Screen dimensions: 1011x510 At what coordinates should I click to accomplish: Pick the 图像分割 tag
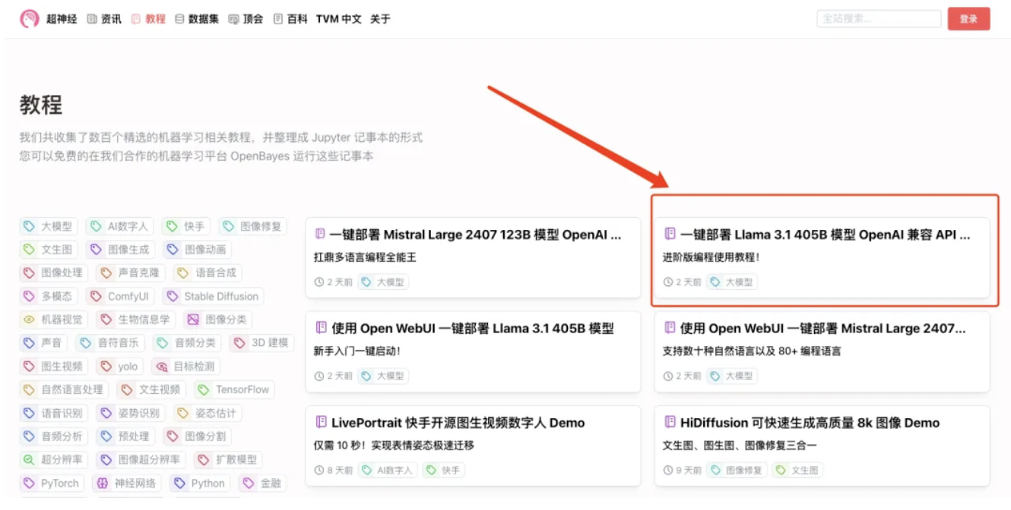tap(197, 436)
